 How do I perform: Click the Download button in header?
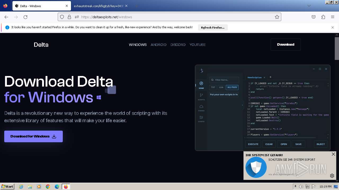(286, 45)
